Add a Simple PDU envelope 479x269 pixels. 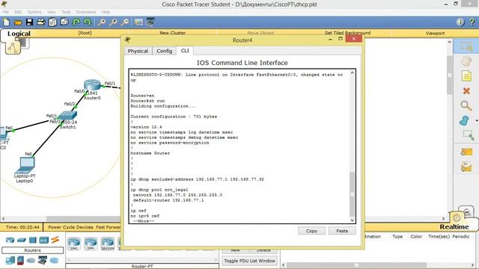pyautogui.click(x=466, y=152)
